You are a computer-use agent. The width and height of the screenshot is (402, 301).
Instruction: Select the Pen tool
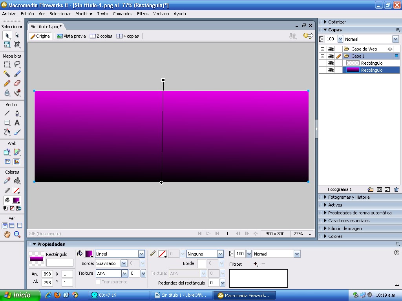point(17,113)
